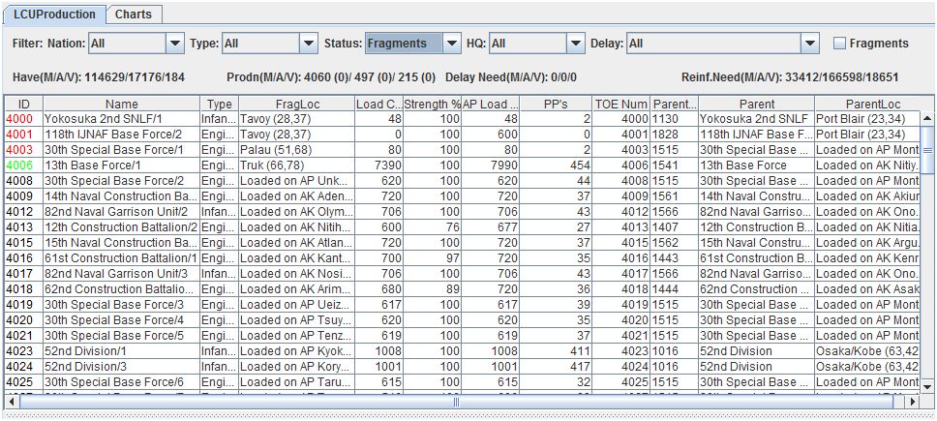Viewport: 937px width, 421px height.
Task: Select row 12th Construction Battalion/2
Action: [462, 227]
